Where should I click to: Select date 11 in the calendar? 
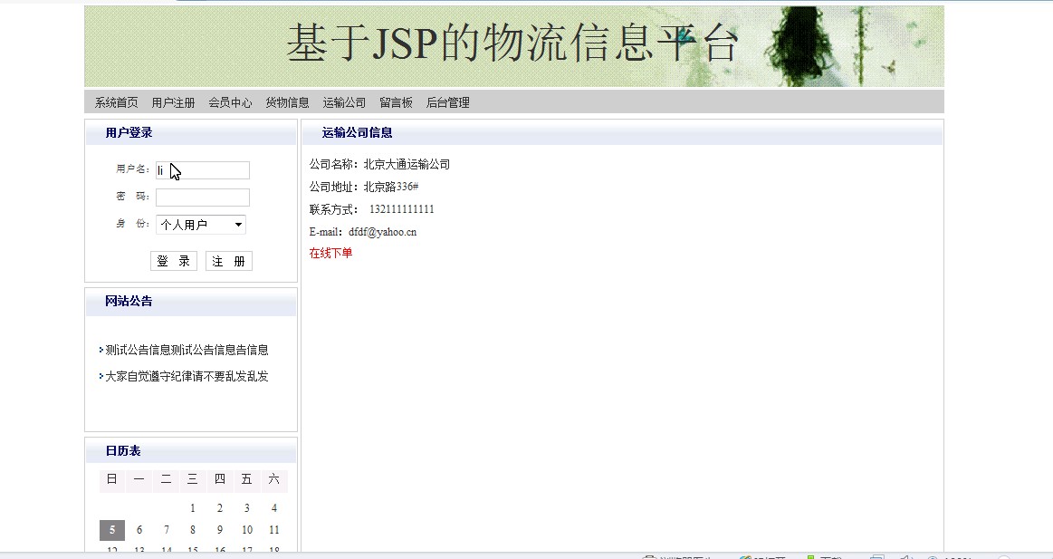pos(274,530)
